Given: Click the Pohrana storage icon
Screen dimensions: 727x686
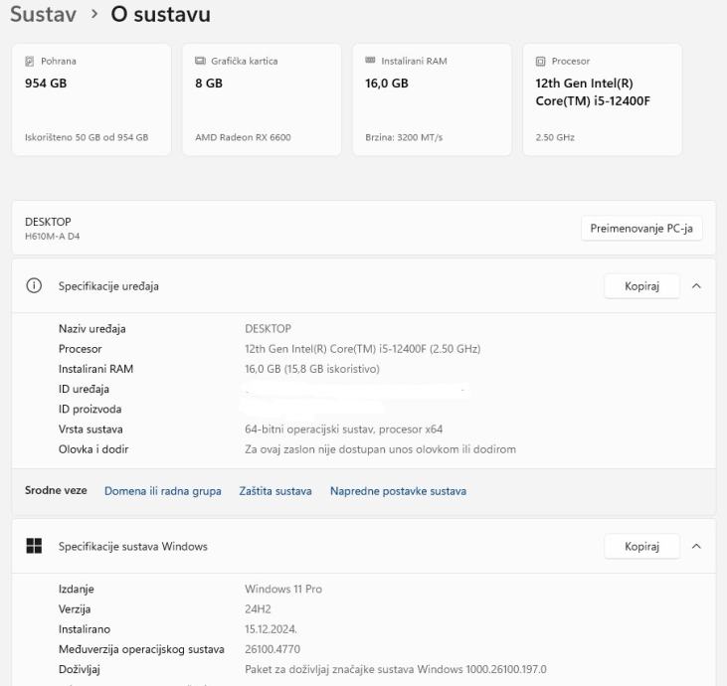Looking at the screenshot, I should [29, 62].
